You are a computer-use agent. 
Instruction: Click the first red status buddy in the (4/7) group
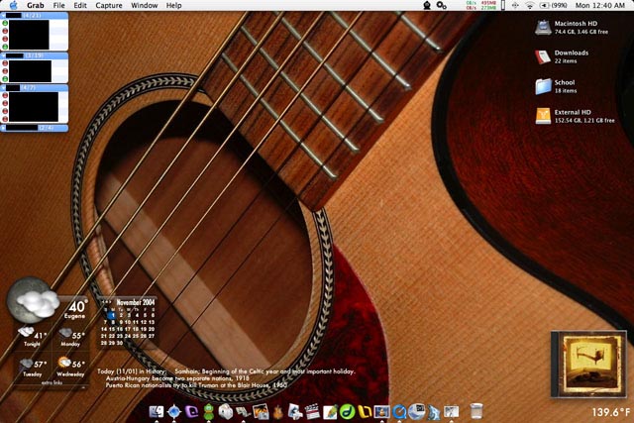[5, 95]
